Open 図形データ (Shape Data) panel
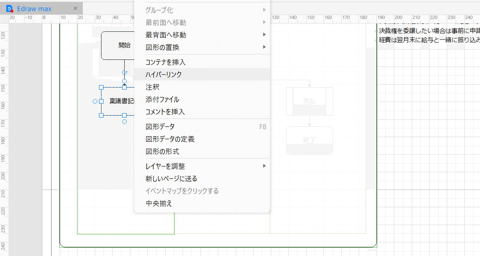480x256 pixels. (158, 126)
